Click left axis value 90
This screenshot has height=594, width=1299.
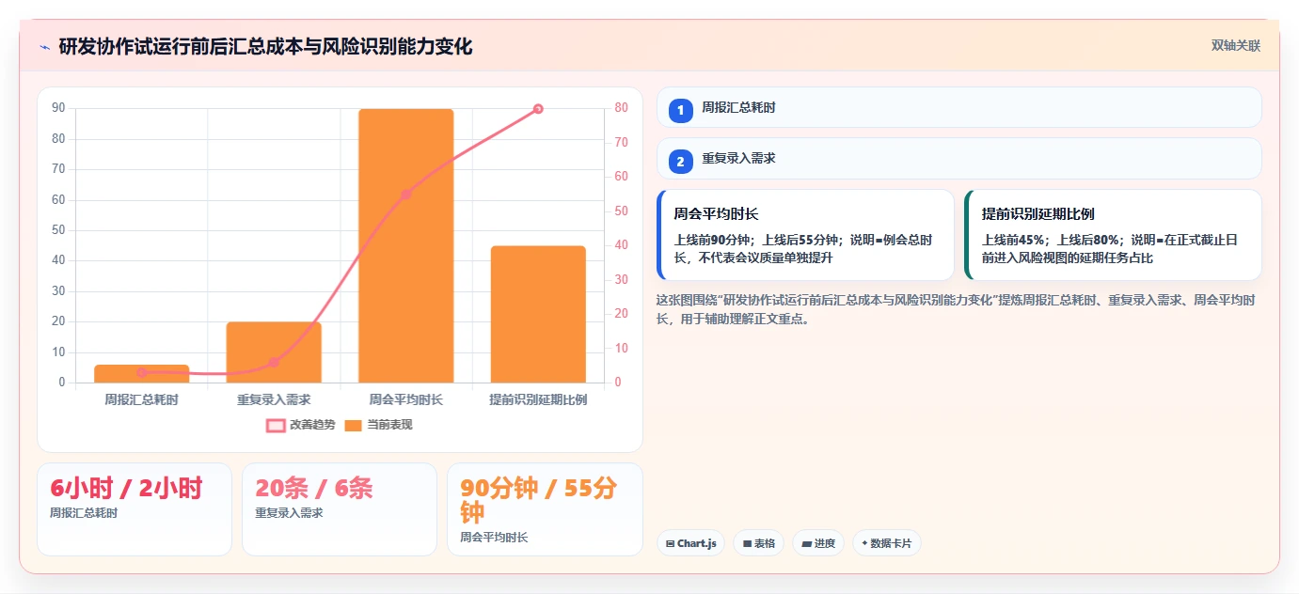click(x=58, y=108)
